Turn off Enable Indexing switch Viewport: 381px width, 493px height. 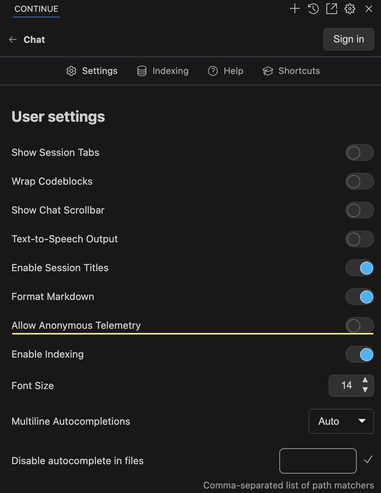click(x=360, y=354)
